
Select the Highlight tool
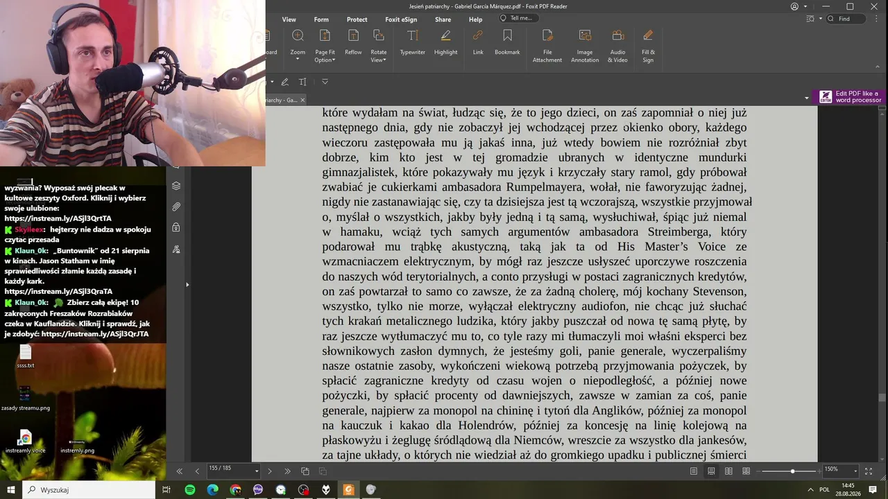tap(445, 43)
